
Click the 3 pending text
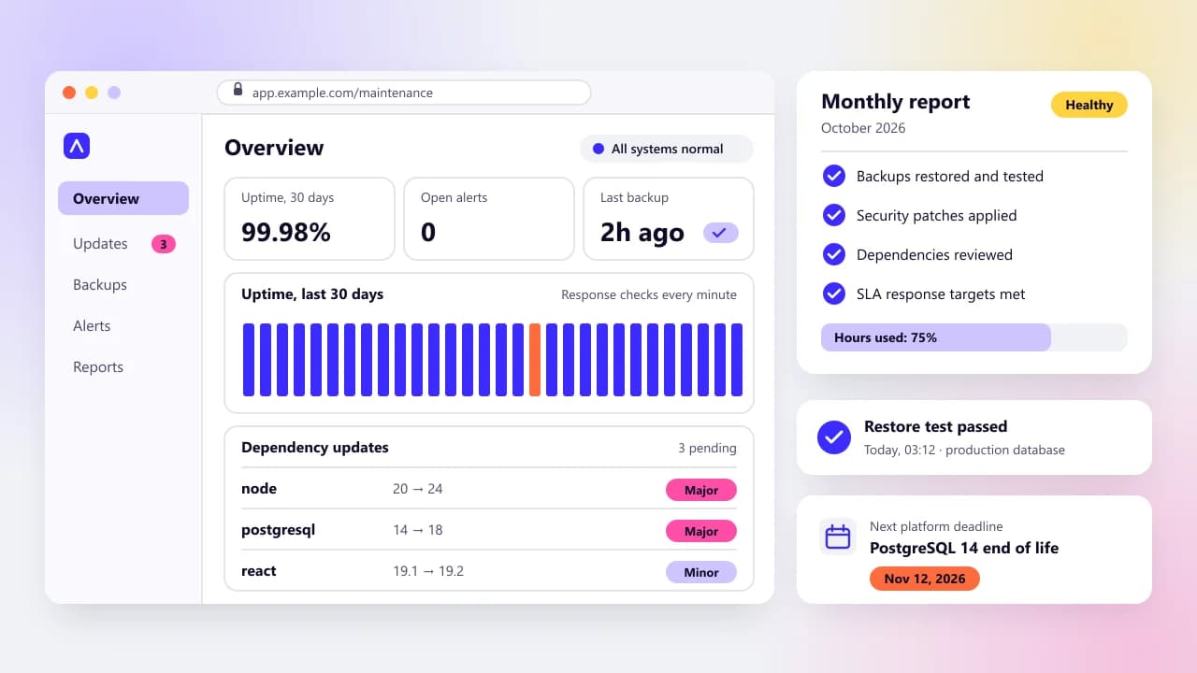[707, 448]
